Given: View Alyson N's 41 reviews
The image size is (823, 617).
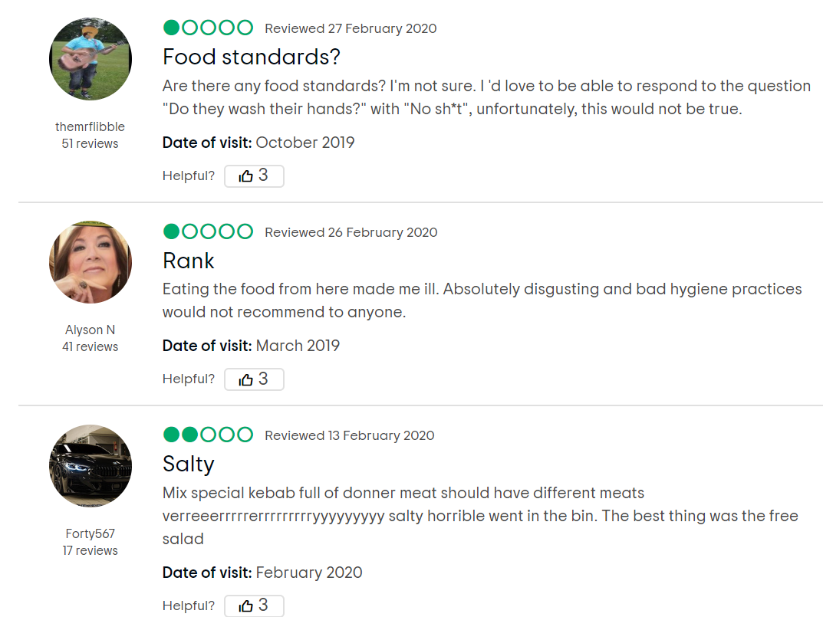Looking at the screenshot, I should click(91, 346).
